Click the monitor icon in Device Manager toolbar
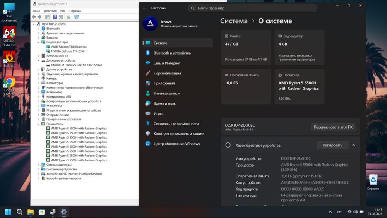387x218 pixels. tap(77, 17)
